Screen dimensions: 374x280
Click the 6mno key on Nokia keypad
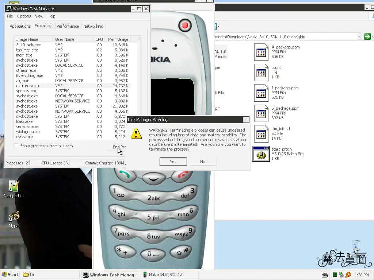click(x=186, y=213)
